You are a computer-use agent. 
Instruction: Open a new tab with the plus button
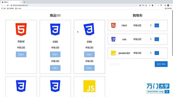(24, 2)
